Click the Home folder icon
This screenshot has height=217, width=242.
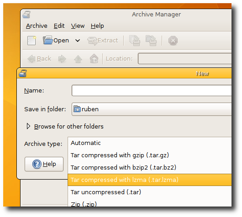(x=94, y=58)
